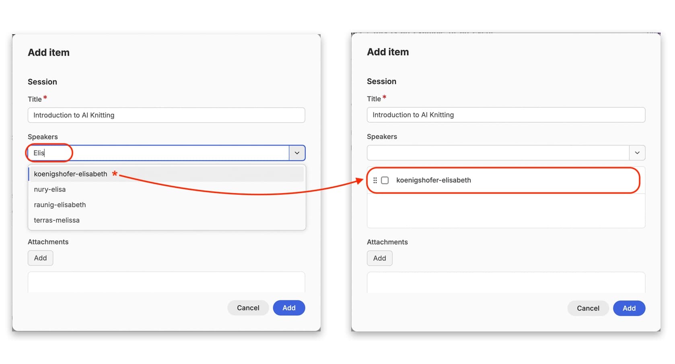Screen dimensions: 675x364
Task: Focus the Title field in left dialog
Action: click(166, 115)
